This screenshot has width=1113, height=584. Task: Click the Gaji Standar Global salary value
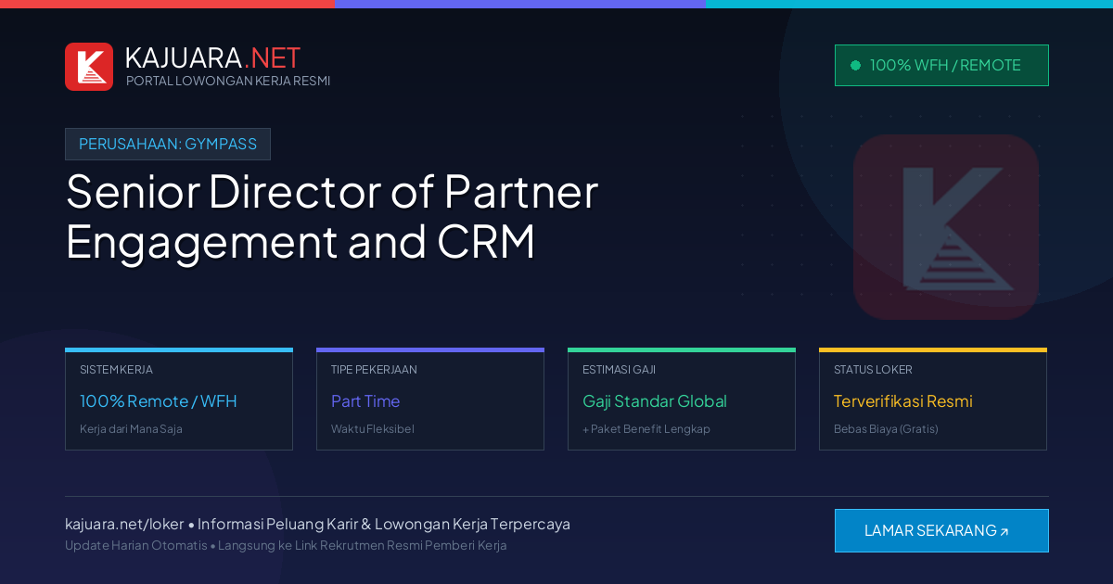[x=655, y=401]
